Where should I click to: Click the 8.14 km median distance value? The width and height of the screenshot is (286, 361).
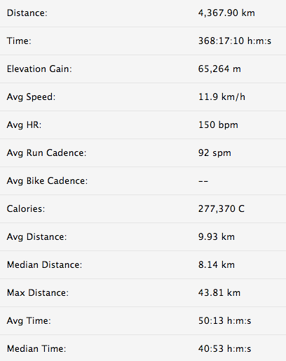217,264
